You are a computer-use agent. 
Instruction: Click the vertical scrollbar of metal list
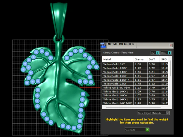coord(170,69)
